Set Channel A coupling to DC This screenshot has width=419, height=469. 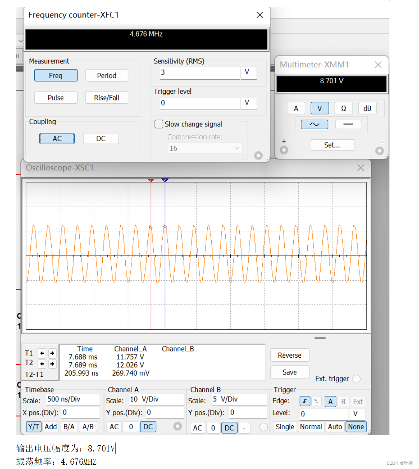pos(148,427)
